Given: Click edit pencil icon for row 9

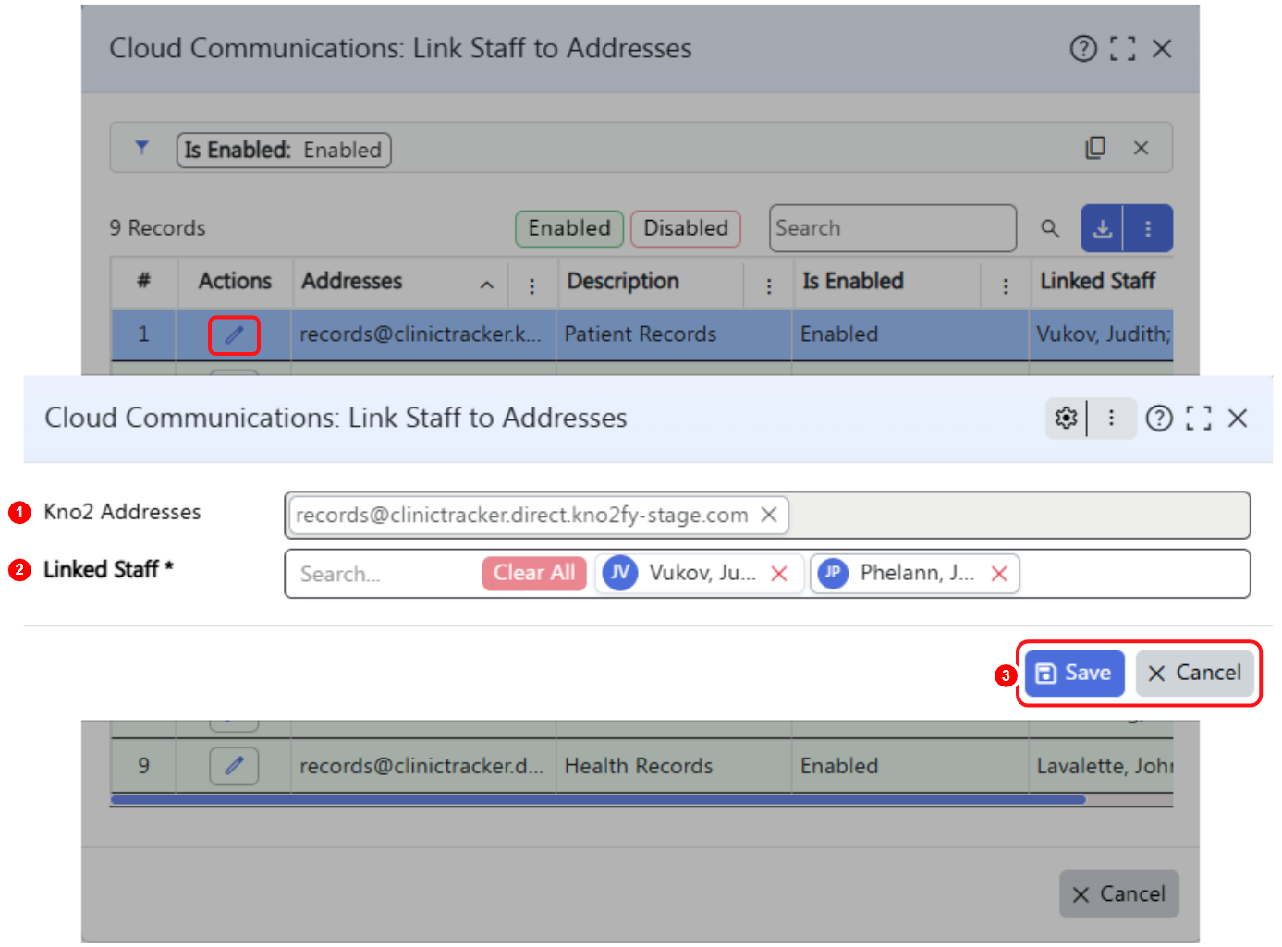Looking at the screenshot, I should tap(234, 766).
